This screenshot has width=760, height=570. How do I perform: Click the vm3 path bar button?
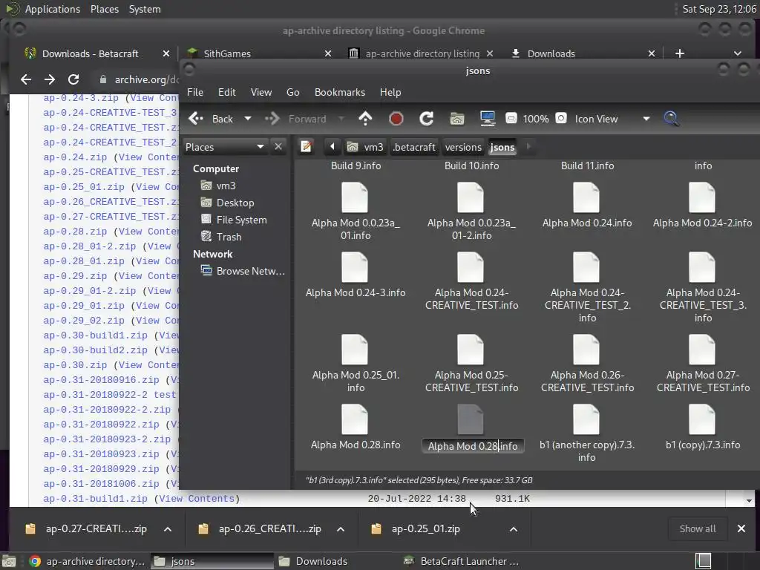click(365, 147)
